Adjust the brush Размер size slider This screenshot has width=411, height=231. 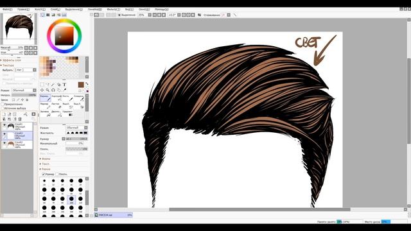76,139
